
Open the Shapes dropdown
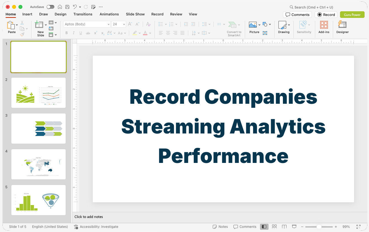[x=267, y=24]
